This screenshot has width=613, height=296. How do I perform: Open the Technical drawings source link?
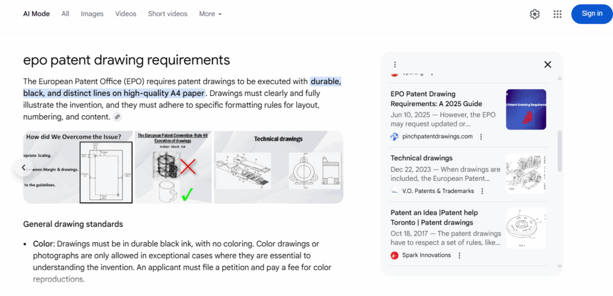click(x=421, y=158)
